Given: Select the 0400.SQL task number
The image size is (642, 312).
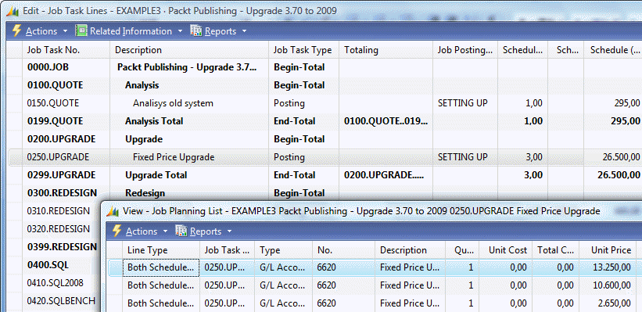Looking at the screenshot, I should pyautogui.click(x=48, y=265).
